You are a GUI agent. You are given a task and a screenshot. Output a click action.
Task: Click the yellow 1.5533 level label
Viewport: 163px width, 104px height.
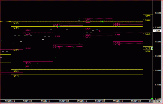click(x=147, y=20)
